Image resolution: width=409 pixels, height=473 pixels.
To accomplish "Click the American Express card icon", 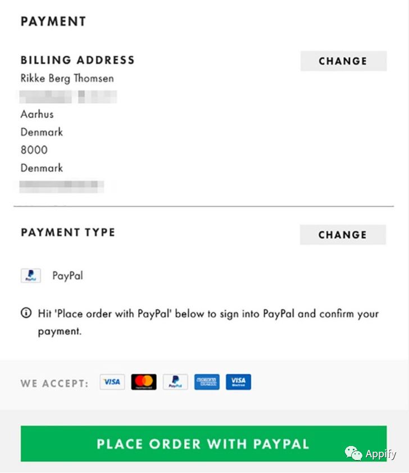I will pos(207,382).
